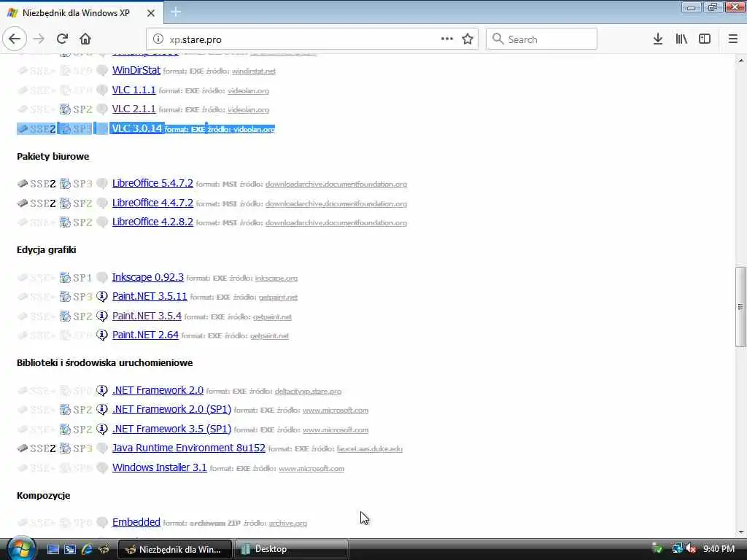Show site information for xp.stare.pro
Image resolution: width=747 pixels, height=560 pixels.
click(158, 39)
